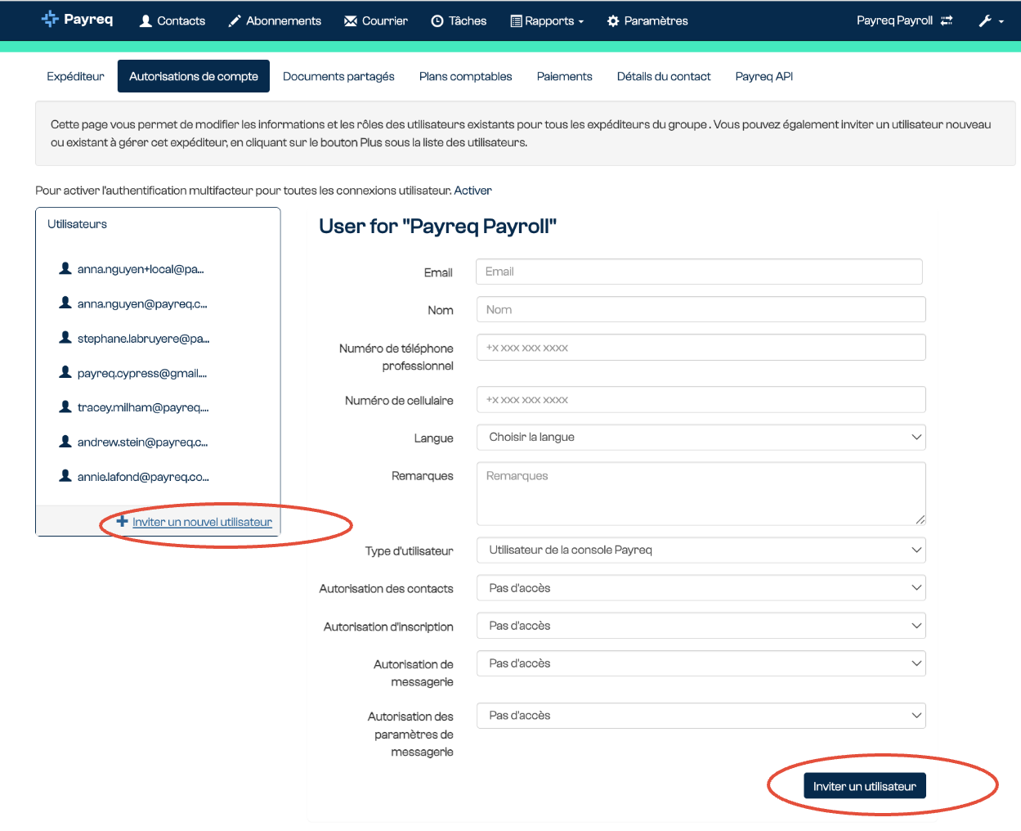This screenshot has width=1021, height=831.
Task: Select Autorisations de compte tab
Action: click(194, 76)
